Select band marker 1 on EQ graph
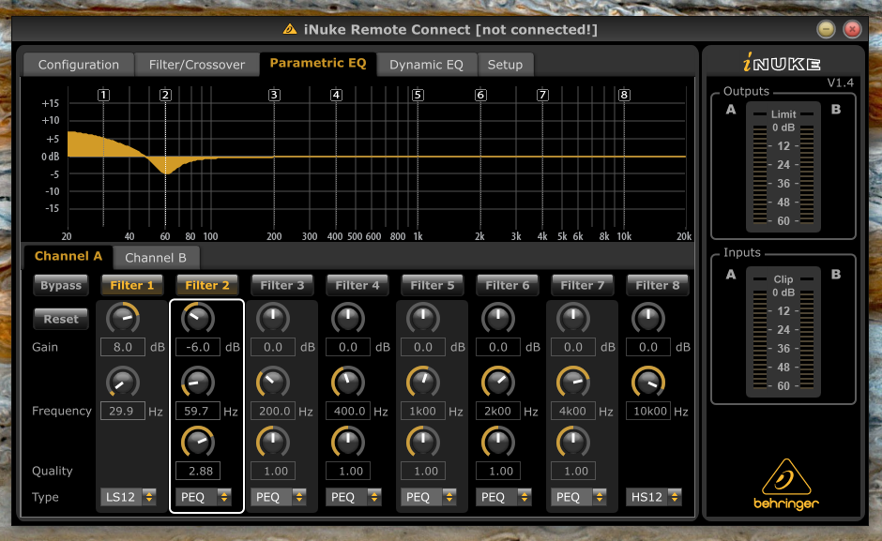 (103, 95)
